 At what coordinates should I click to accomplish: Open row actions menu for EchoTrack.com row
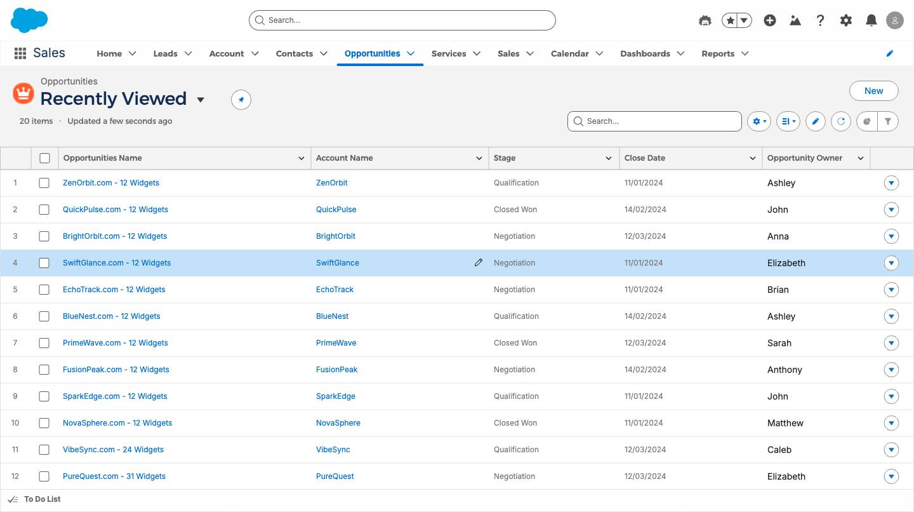click(891, 290)
